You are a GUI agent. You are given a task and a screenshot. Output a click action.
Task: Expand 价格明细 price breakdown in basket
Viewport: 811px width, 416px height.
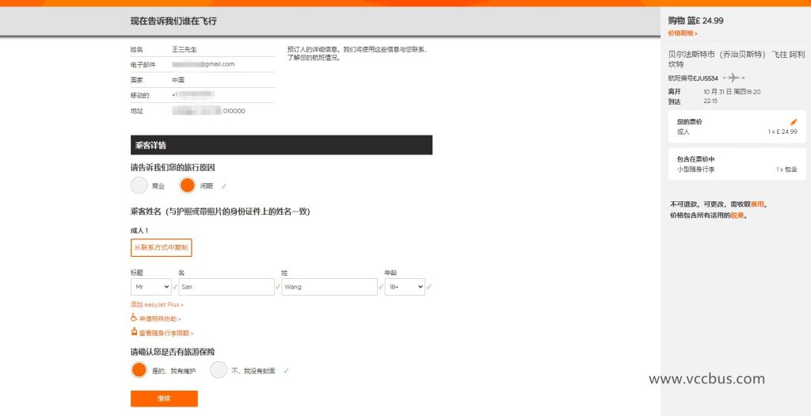683,33
